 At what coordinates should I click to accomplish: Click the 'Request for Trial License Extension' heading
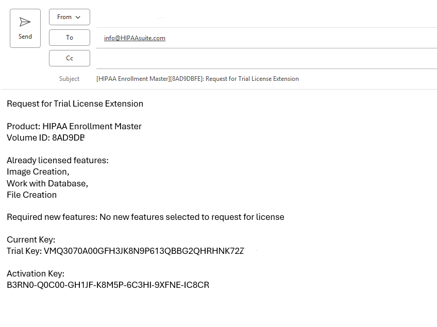click(x=75, y=104)
